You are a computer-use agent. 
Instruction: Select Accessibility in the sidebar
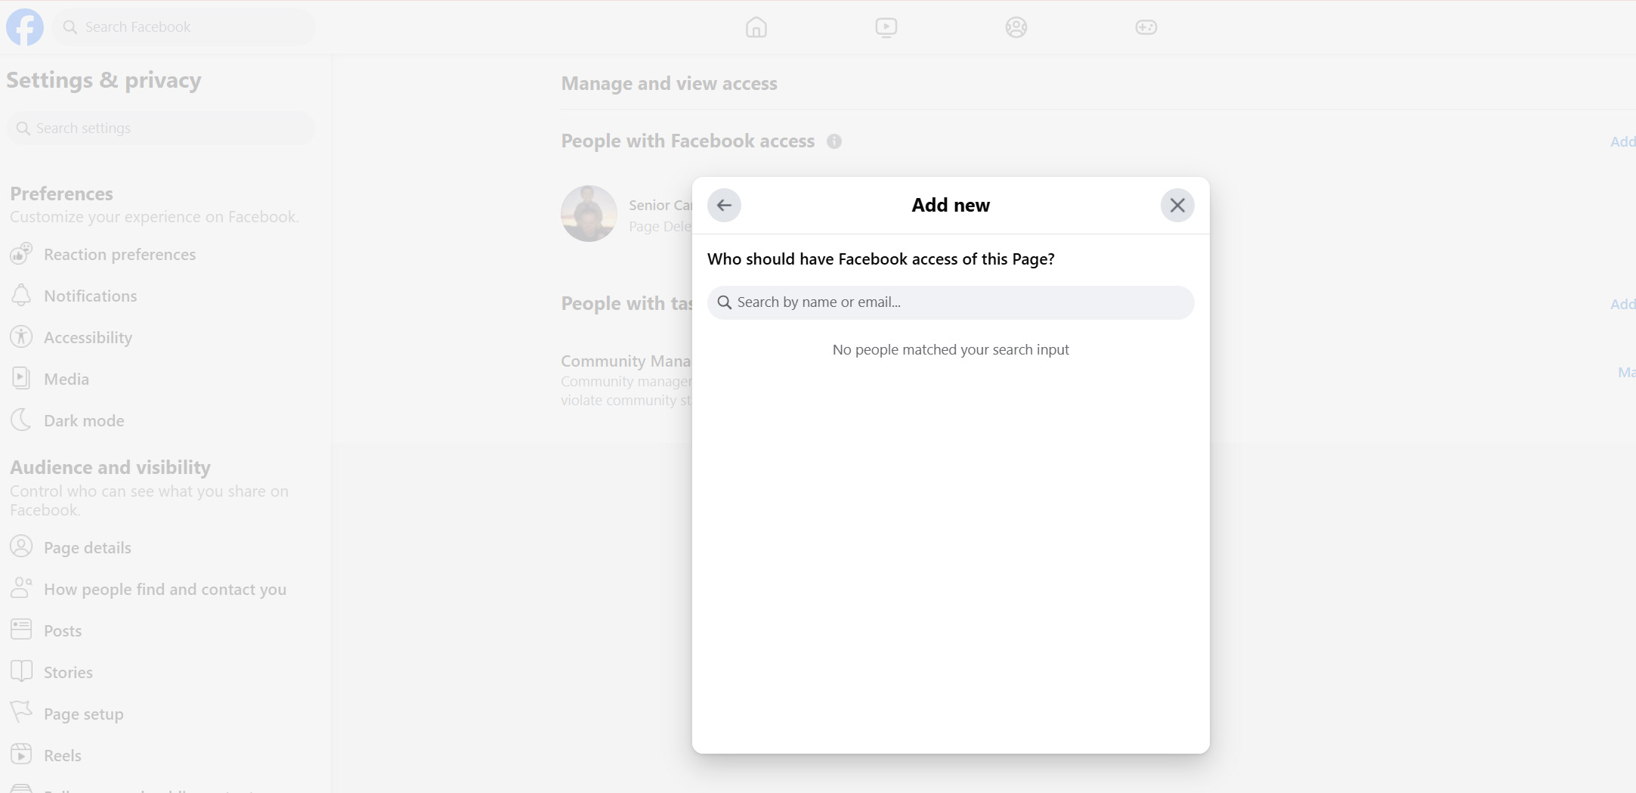[88, 338]
